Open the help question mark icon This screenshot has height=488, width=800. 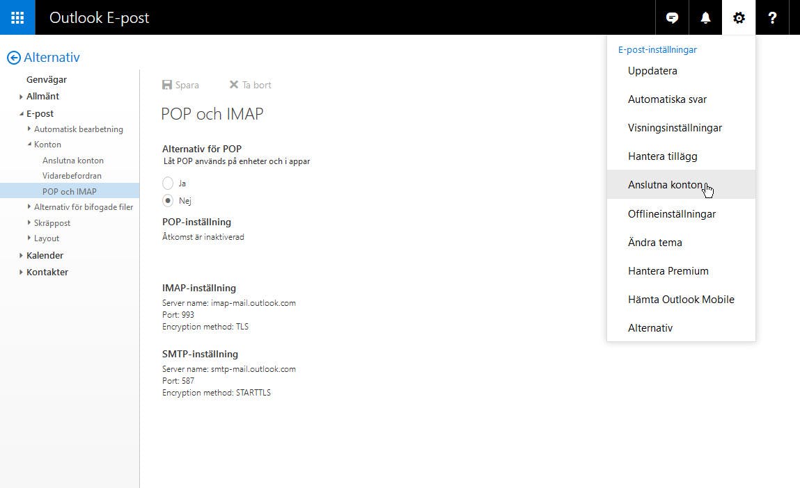coord(772,18)
